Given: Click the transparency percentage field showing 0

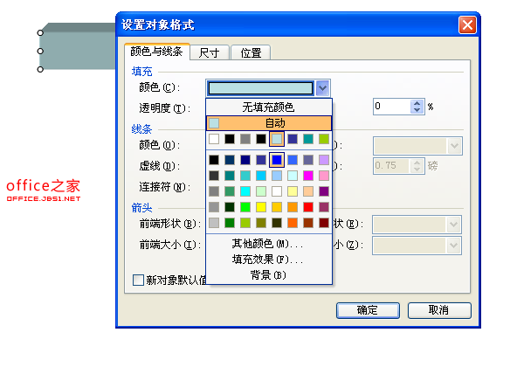Looking at the screenshot, I should pyautogui.click(x=392, y=107).
